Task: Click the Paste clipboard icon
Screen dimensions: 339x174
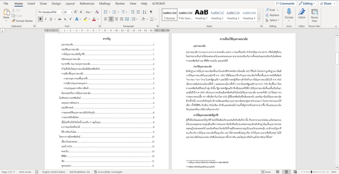Action: click(6, 12)
